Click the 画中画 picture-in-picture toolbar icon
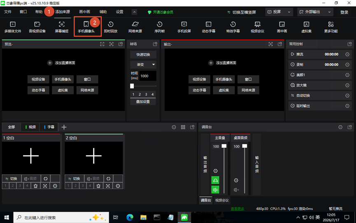The width and height of the screenshot is (356, 223). [x=282, y=27]
